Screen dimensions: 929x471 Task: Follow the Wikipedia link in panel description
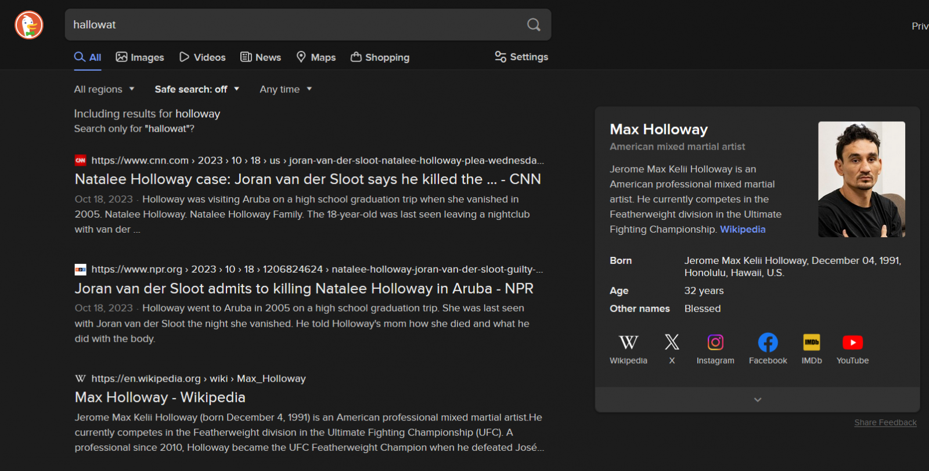click(743, 229)
